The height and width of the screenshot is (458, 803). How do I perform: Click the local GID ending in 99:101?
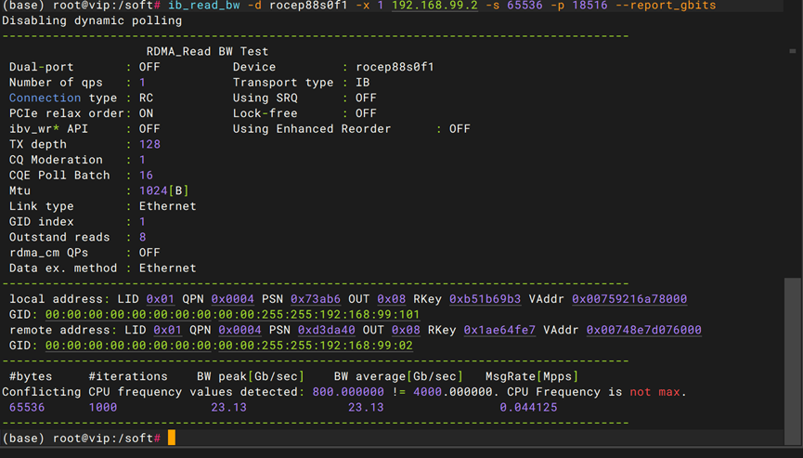[232, 315]
